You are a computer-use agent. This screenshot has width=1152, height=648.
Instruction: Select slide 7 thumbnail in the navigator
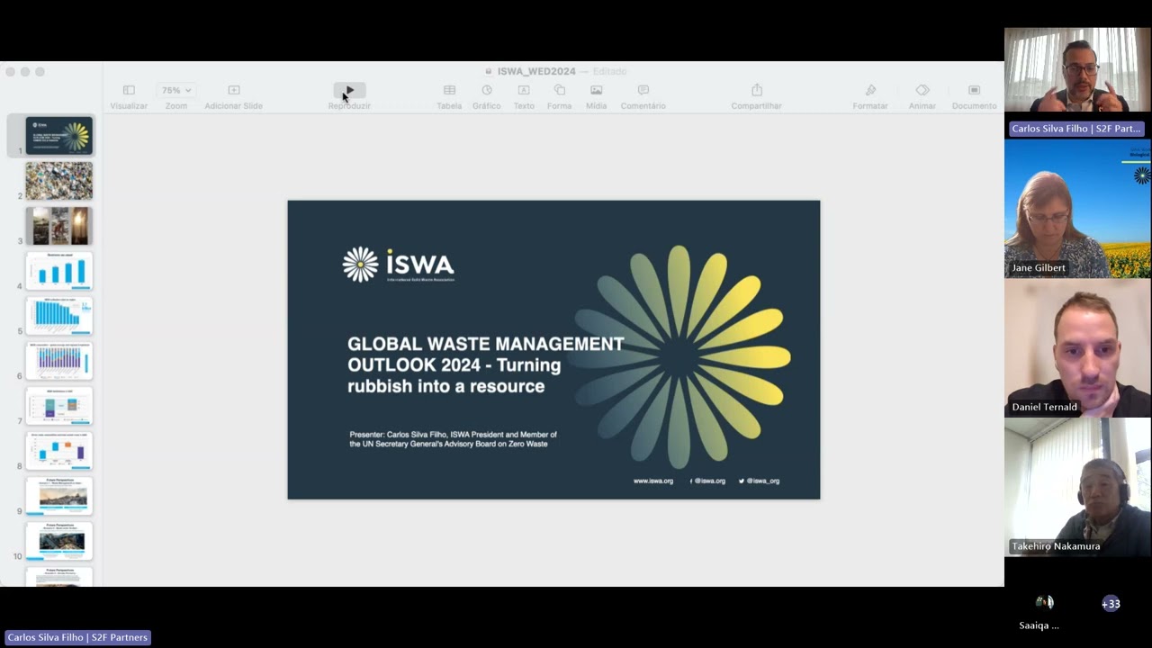[x=58, y=406]
